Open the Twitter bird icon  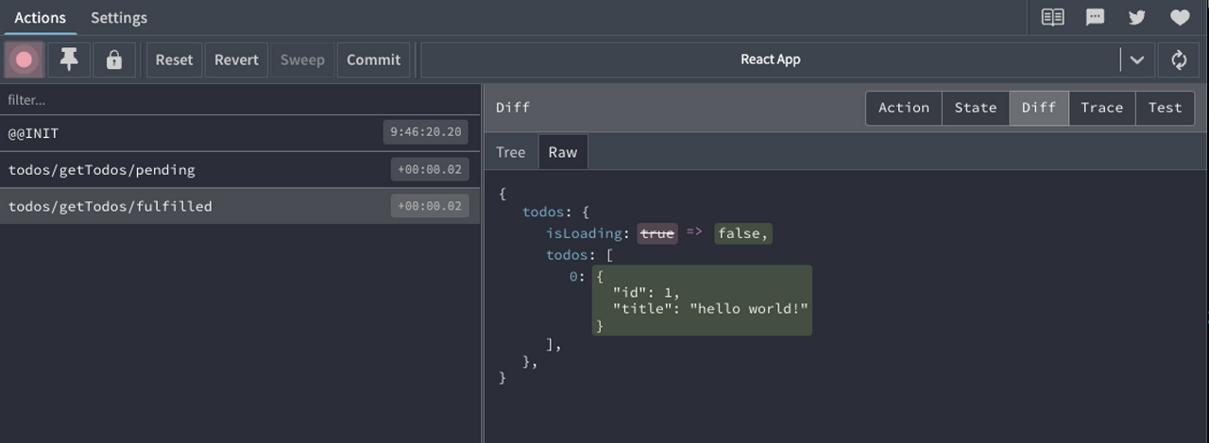pos(1137,17)
